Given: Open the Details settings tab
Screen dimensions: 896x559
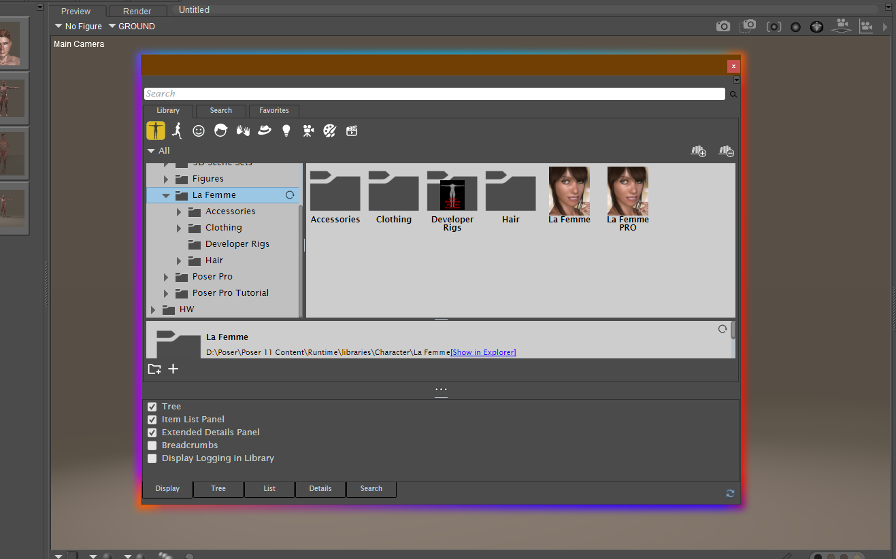Looking at the screenshot, I should (320, 489).
